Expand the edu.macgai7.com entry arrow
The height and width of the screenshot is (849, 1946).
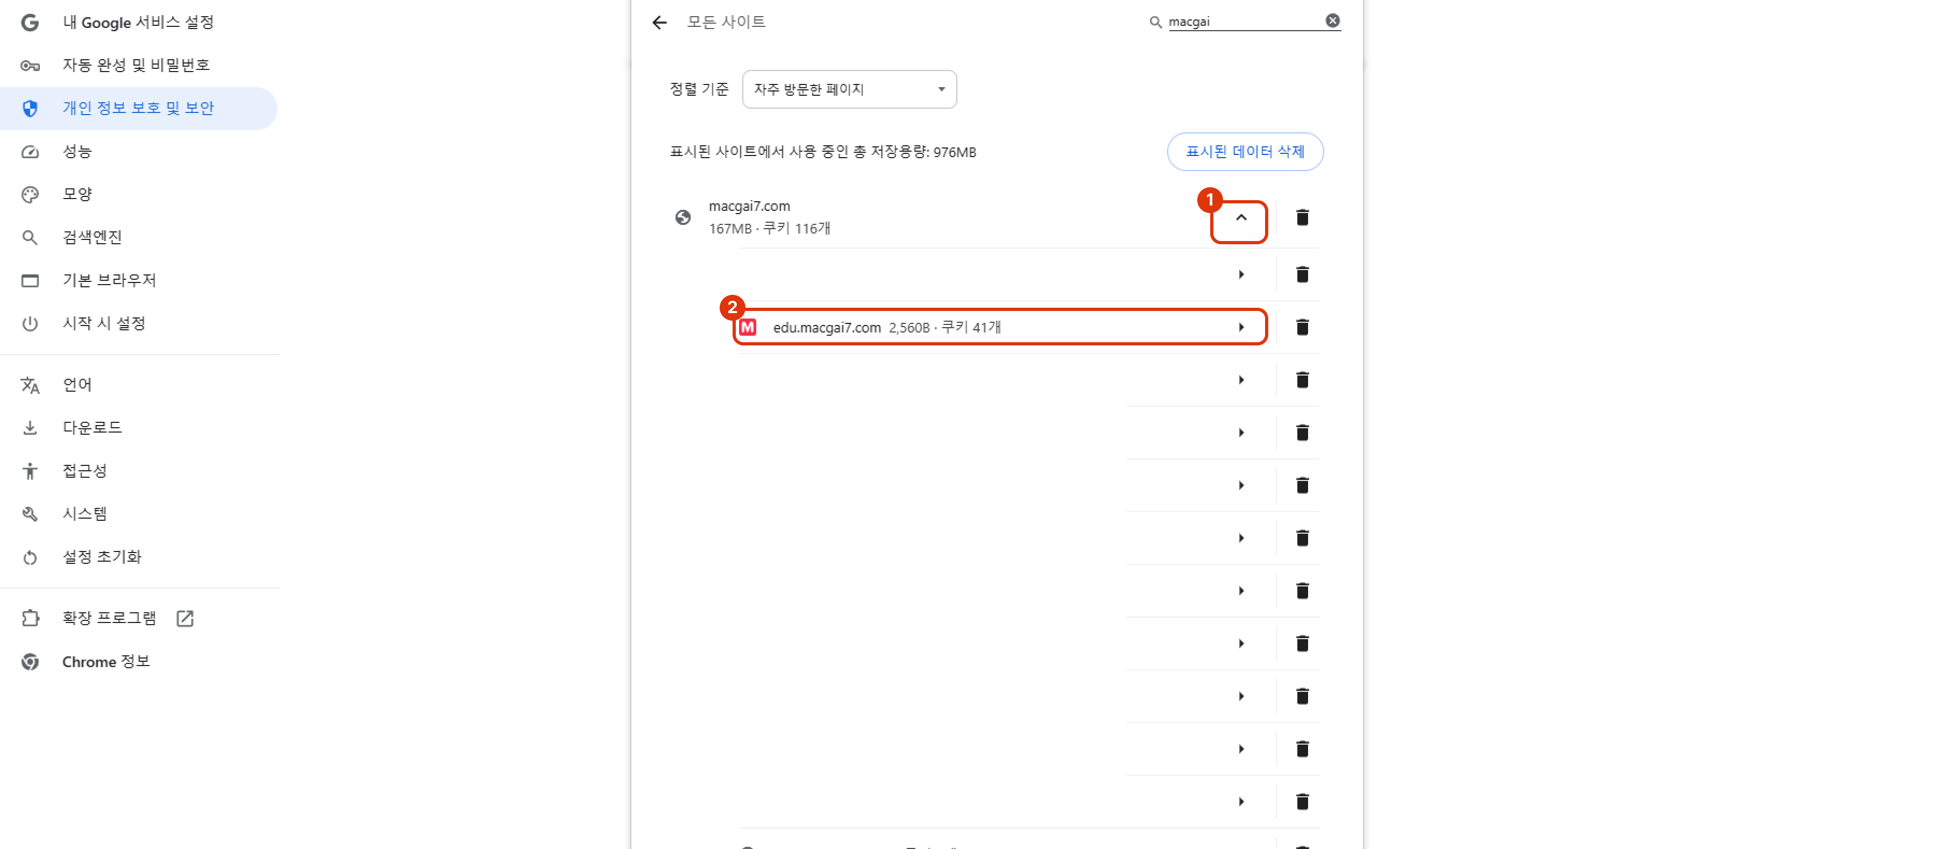[x=1240, y=328]
